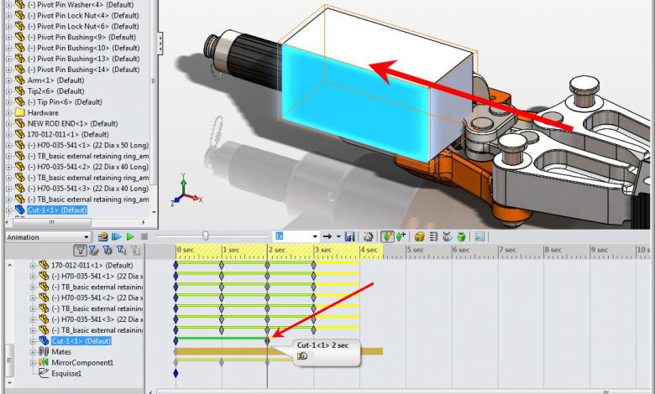The width and height of the screenshot is (655, 394).
Task: Click the Motor icon in toolbar
Action: (419, 237)
